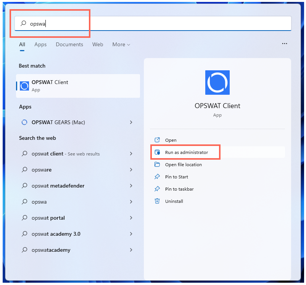
Task: Select the OPSWAT Client best match result
Action: [x=78, y=86]
